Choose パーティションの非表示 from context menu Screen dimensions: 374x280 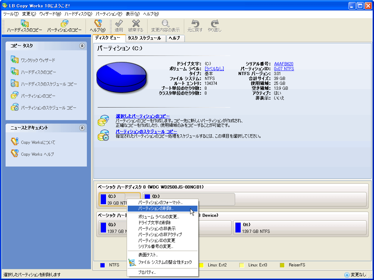[x=163, y=228]
